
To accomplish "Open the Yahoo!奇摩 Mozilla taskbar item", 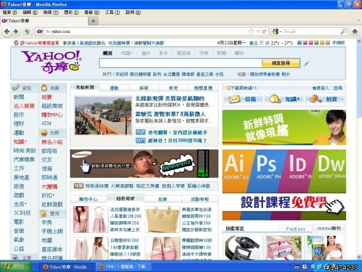I will pos(67,267).
